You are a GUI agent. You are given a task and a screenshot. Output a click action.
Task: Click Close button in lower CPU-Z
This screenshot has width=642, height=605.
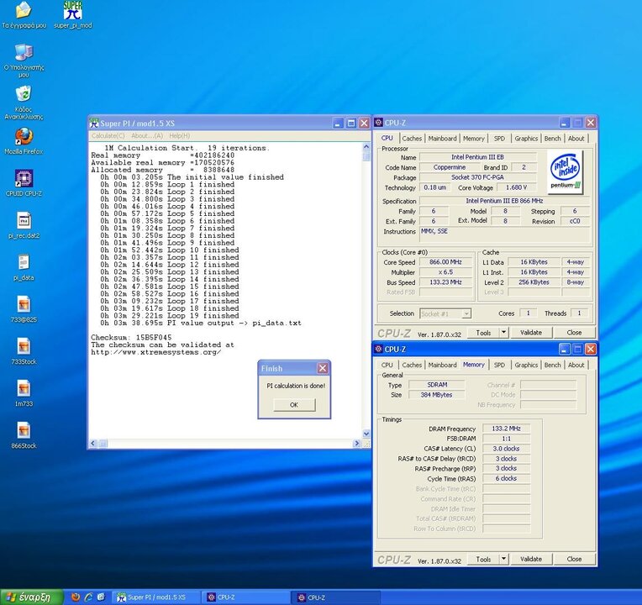click(574, 559)
